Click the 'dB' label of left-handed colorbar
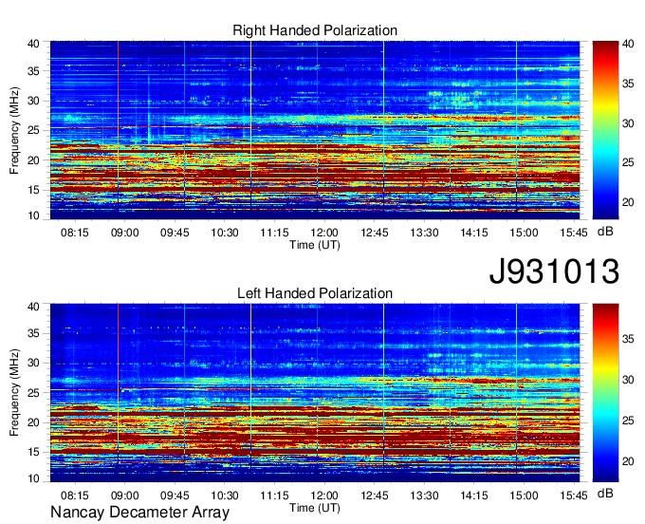Screen dimensions: 645x524 pos(605,493)
